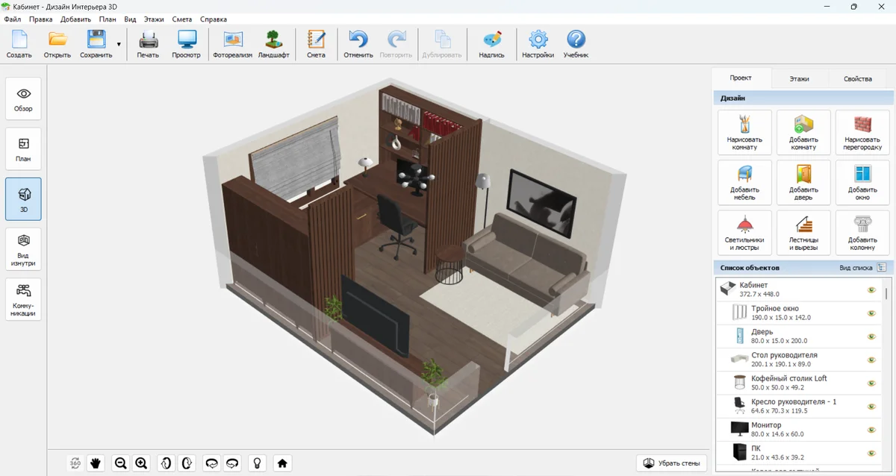Switch to the Свойства tab
The width and height of the screenshot is (896, 476).
(x=857, y=78)
